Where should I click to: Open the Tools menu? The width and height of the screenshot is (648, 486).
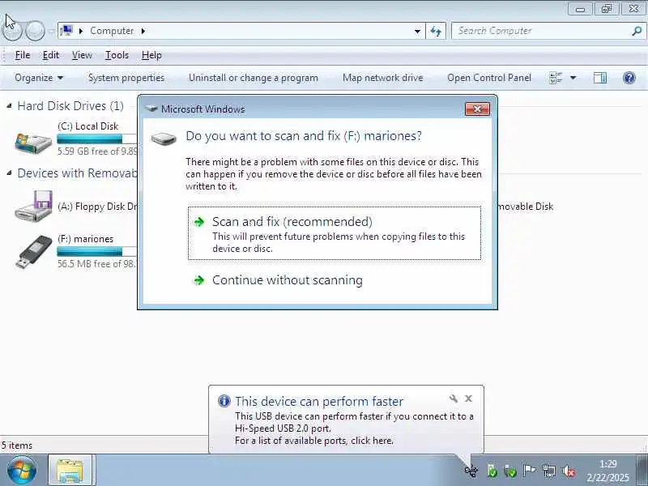click(x=117, y=55)
